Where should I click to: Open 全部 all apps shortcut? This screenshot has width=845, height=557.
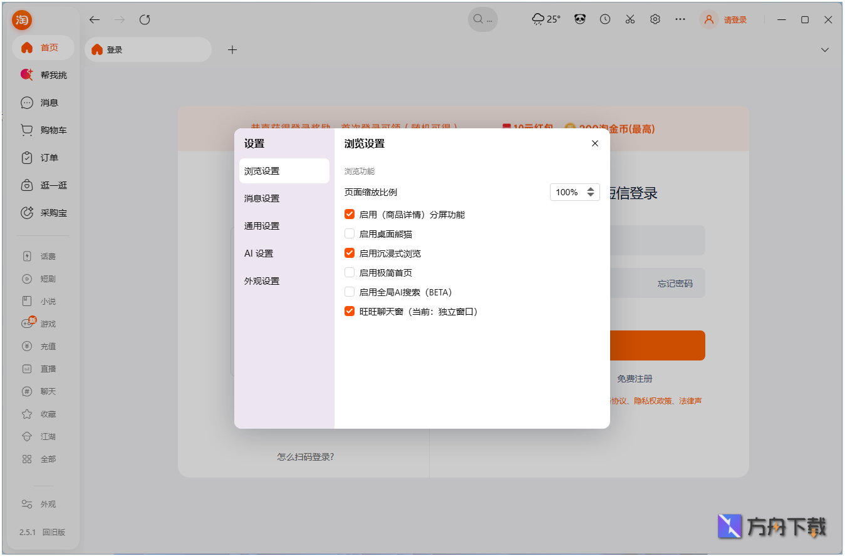[39, 459]
